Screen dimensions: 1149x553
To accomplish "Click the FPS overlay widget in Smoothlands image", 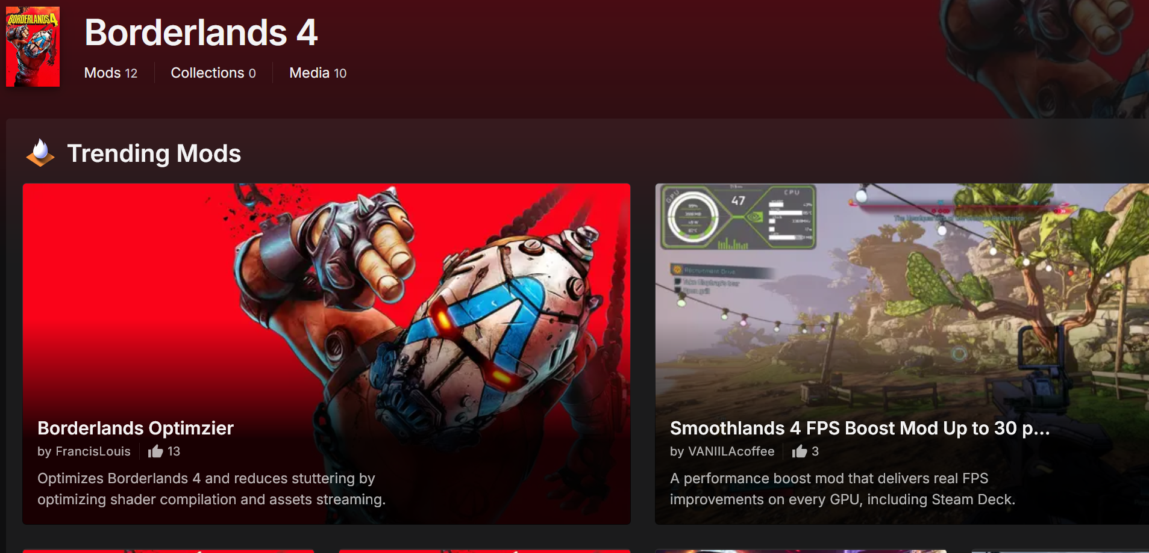I will [739, 217].
